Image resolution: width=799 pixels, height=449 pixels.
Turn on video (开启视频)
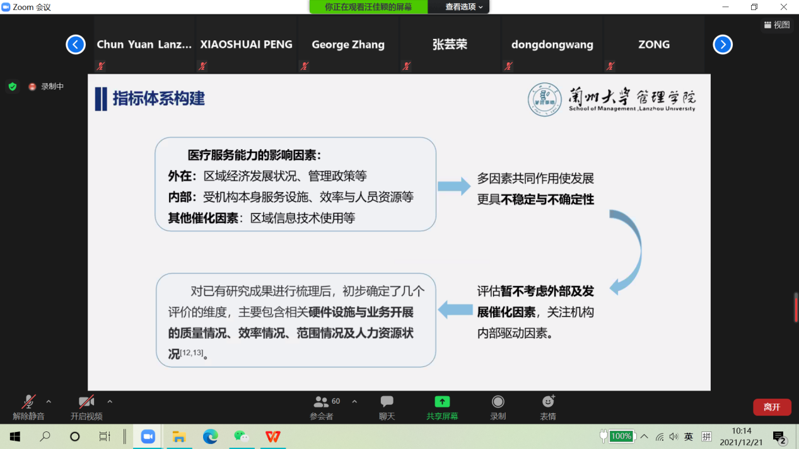pos(86,402)
